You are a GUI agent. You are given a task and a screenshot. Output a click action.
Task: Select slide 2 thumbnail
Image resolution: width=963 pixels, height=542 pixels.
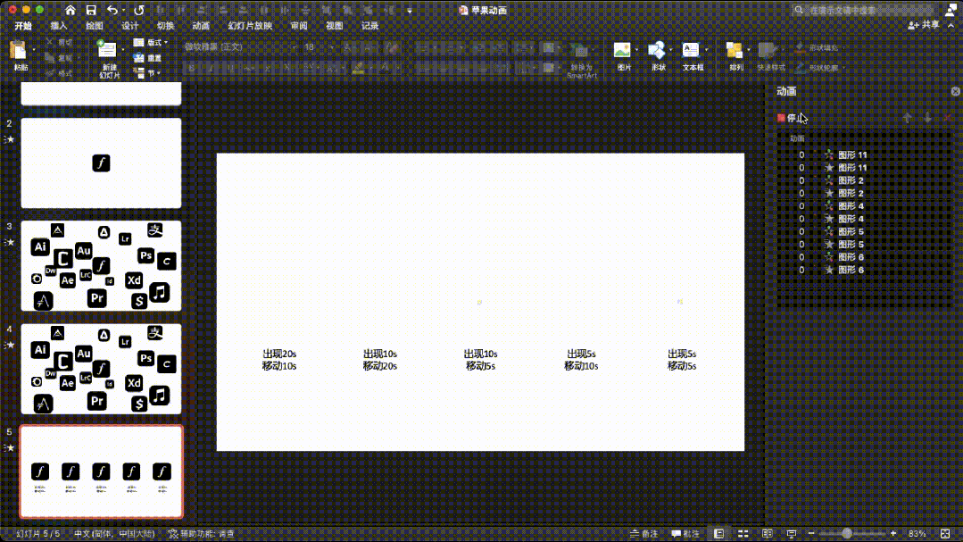click(x=102, y=163)
